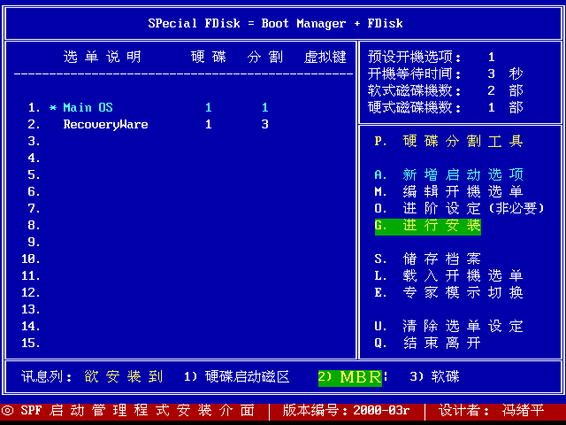
Task: Click empty boot slot number 7.
Action: point(34,209)
